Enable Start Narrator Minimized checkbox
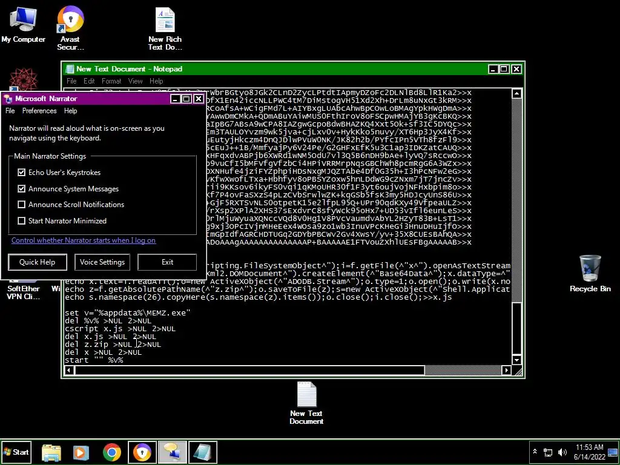Screen dimensions: 620x465 (21, 220)
